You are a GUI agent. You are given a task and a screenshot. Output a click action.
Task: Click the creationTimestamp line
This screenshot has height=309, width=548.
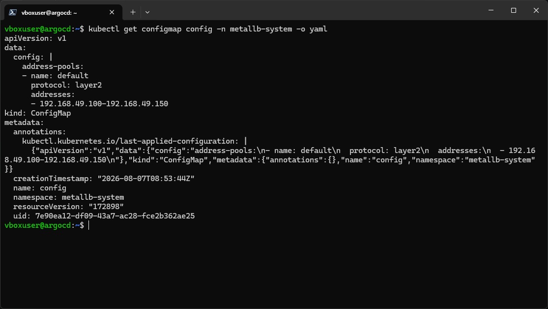104,179
